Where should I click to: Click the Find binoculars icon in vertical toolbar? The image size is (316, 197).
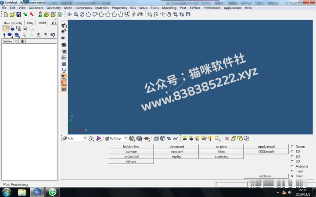(x=64, y=64)
